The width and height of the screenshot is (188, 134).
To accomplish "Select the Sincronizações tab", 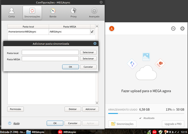I will pyautogui.click(x=32, y=13).
